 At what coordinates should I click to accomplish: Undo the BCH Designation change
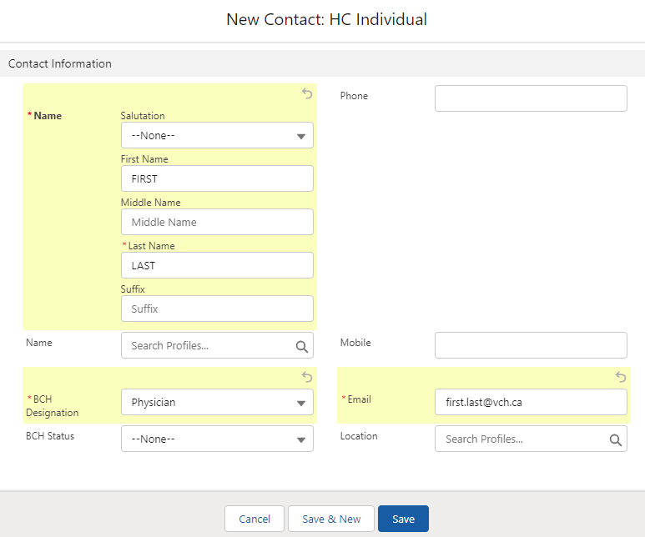[x=307, y=377]
